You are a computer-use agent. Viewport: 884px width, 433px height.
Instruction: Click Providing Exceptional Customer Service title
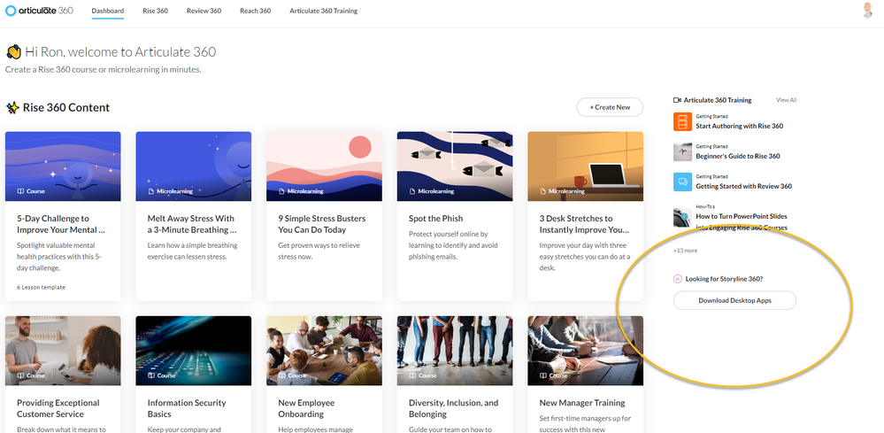(x=58, y=408)
